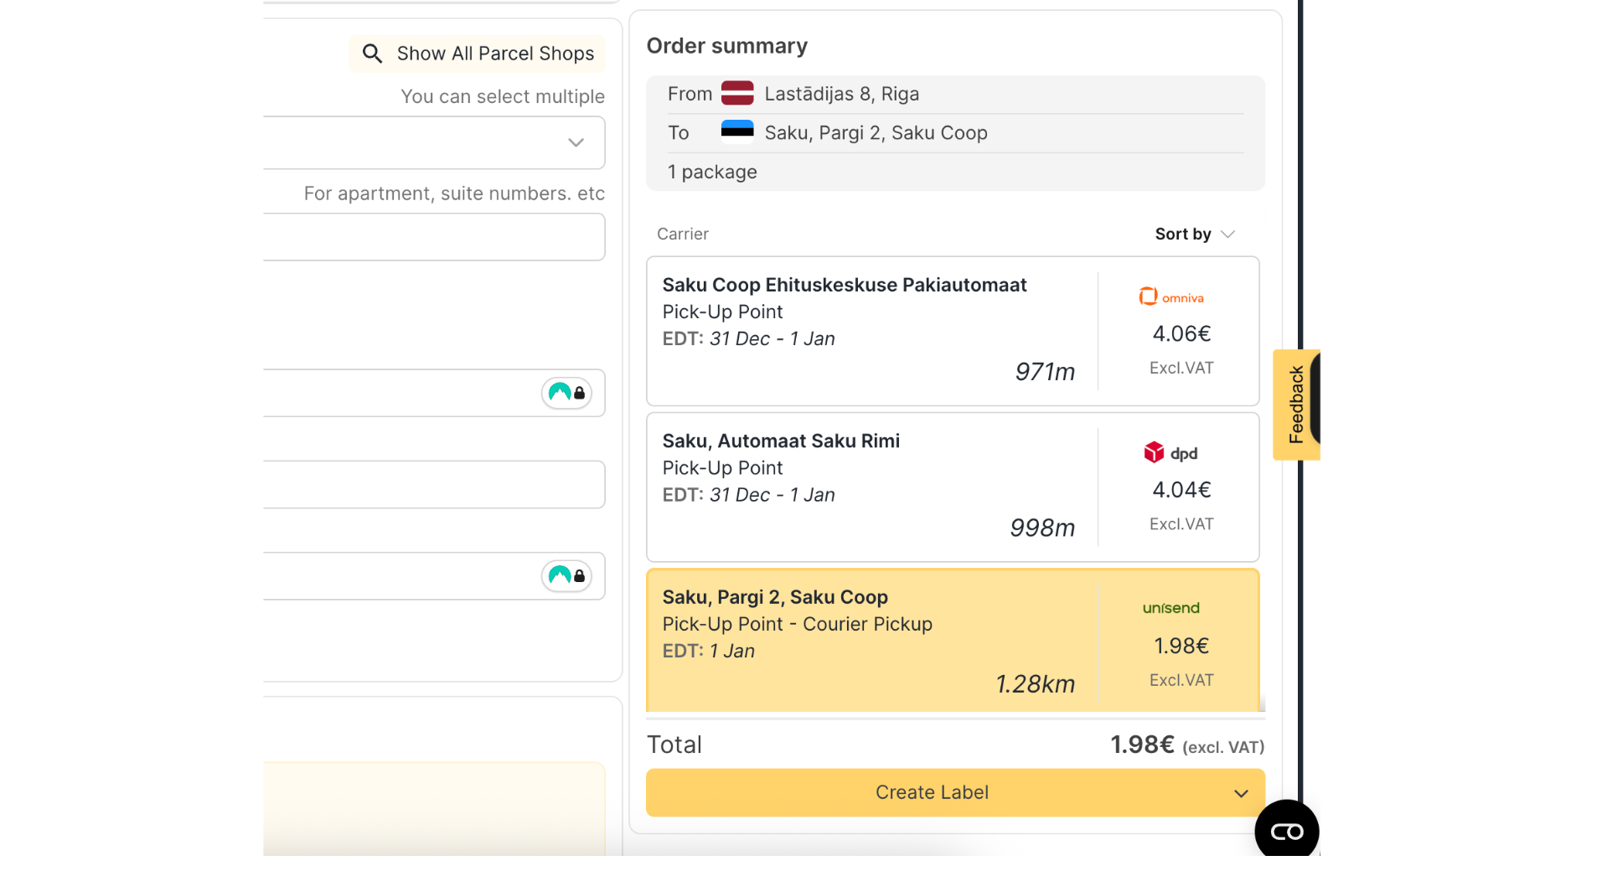Click the Latvian flag in From row
The image size is (1607, 871).
[736, 94]
